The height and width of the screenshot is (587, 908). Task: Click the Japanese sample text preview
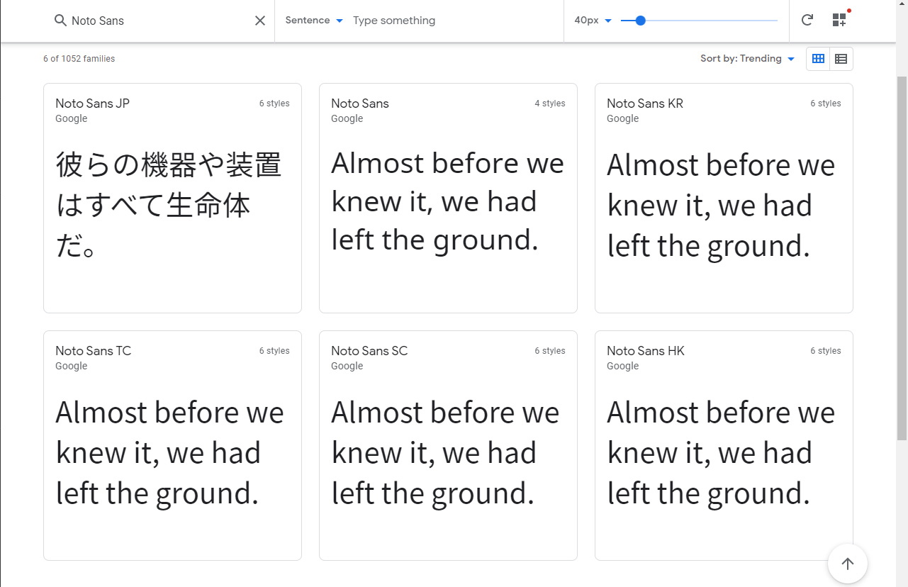(x=169, y=206)
